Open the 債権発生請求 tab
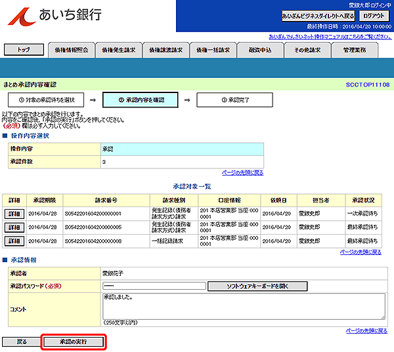The image size is (394, 352). click(x=119, y=50)
